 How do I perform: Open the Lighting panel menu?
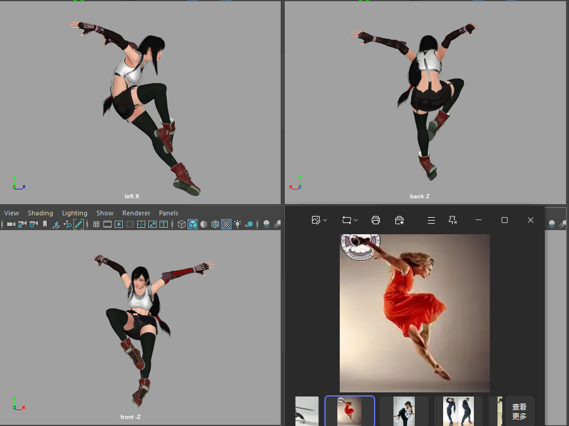tap(74, 213)
